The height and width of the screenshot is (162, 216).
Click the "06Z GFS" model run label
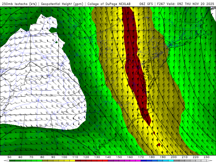click(146, 4)
